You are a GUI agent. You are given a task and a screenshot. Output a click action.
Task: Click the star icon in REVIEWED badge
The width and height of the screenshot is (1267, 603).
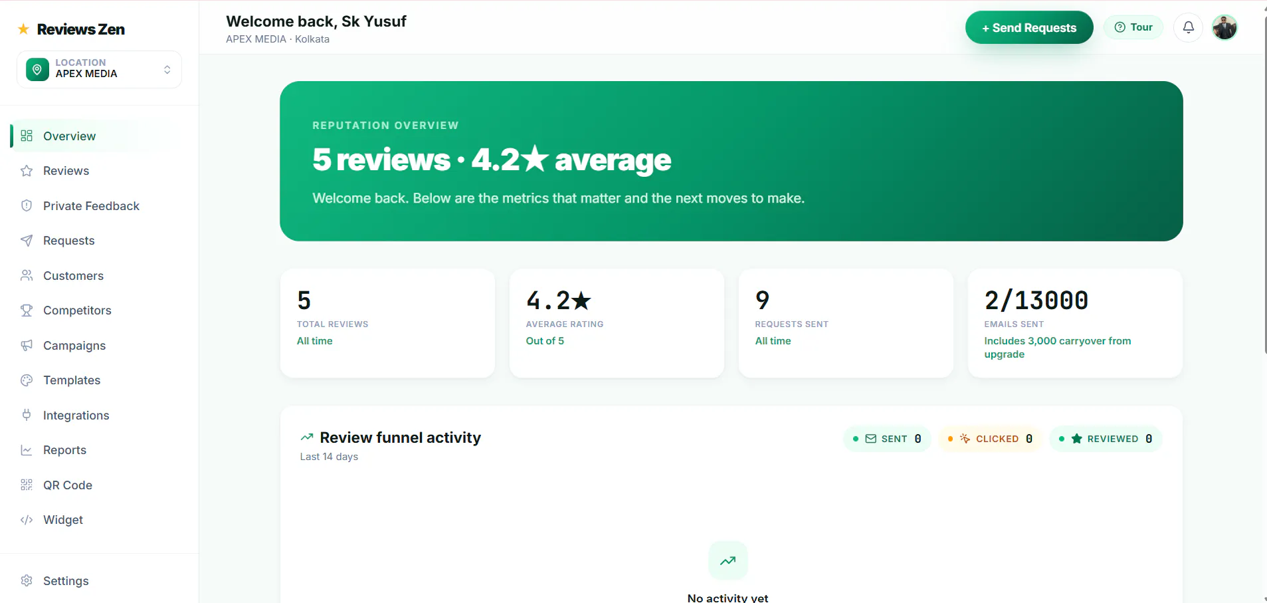1077,439
